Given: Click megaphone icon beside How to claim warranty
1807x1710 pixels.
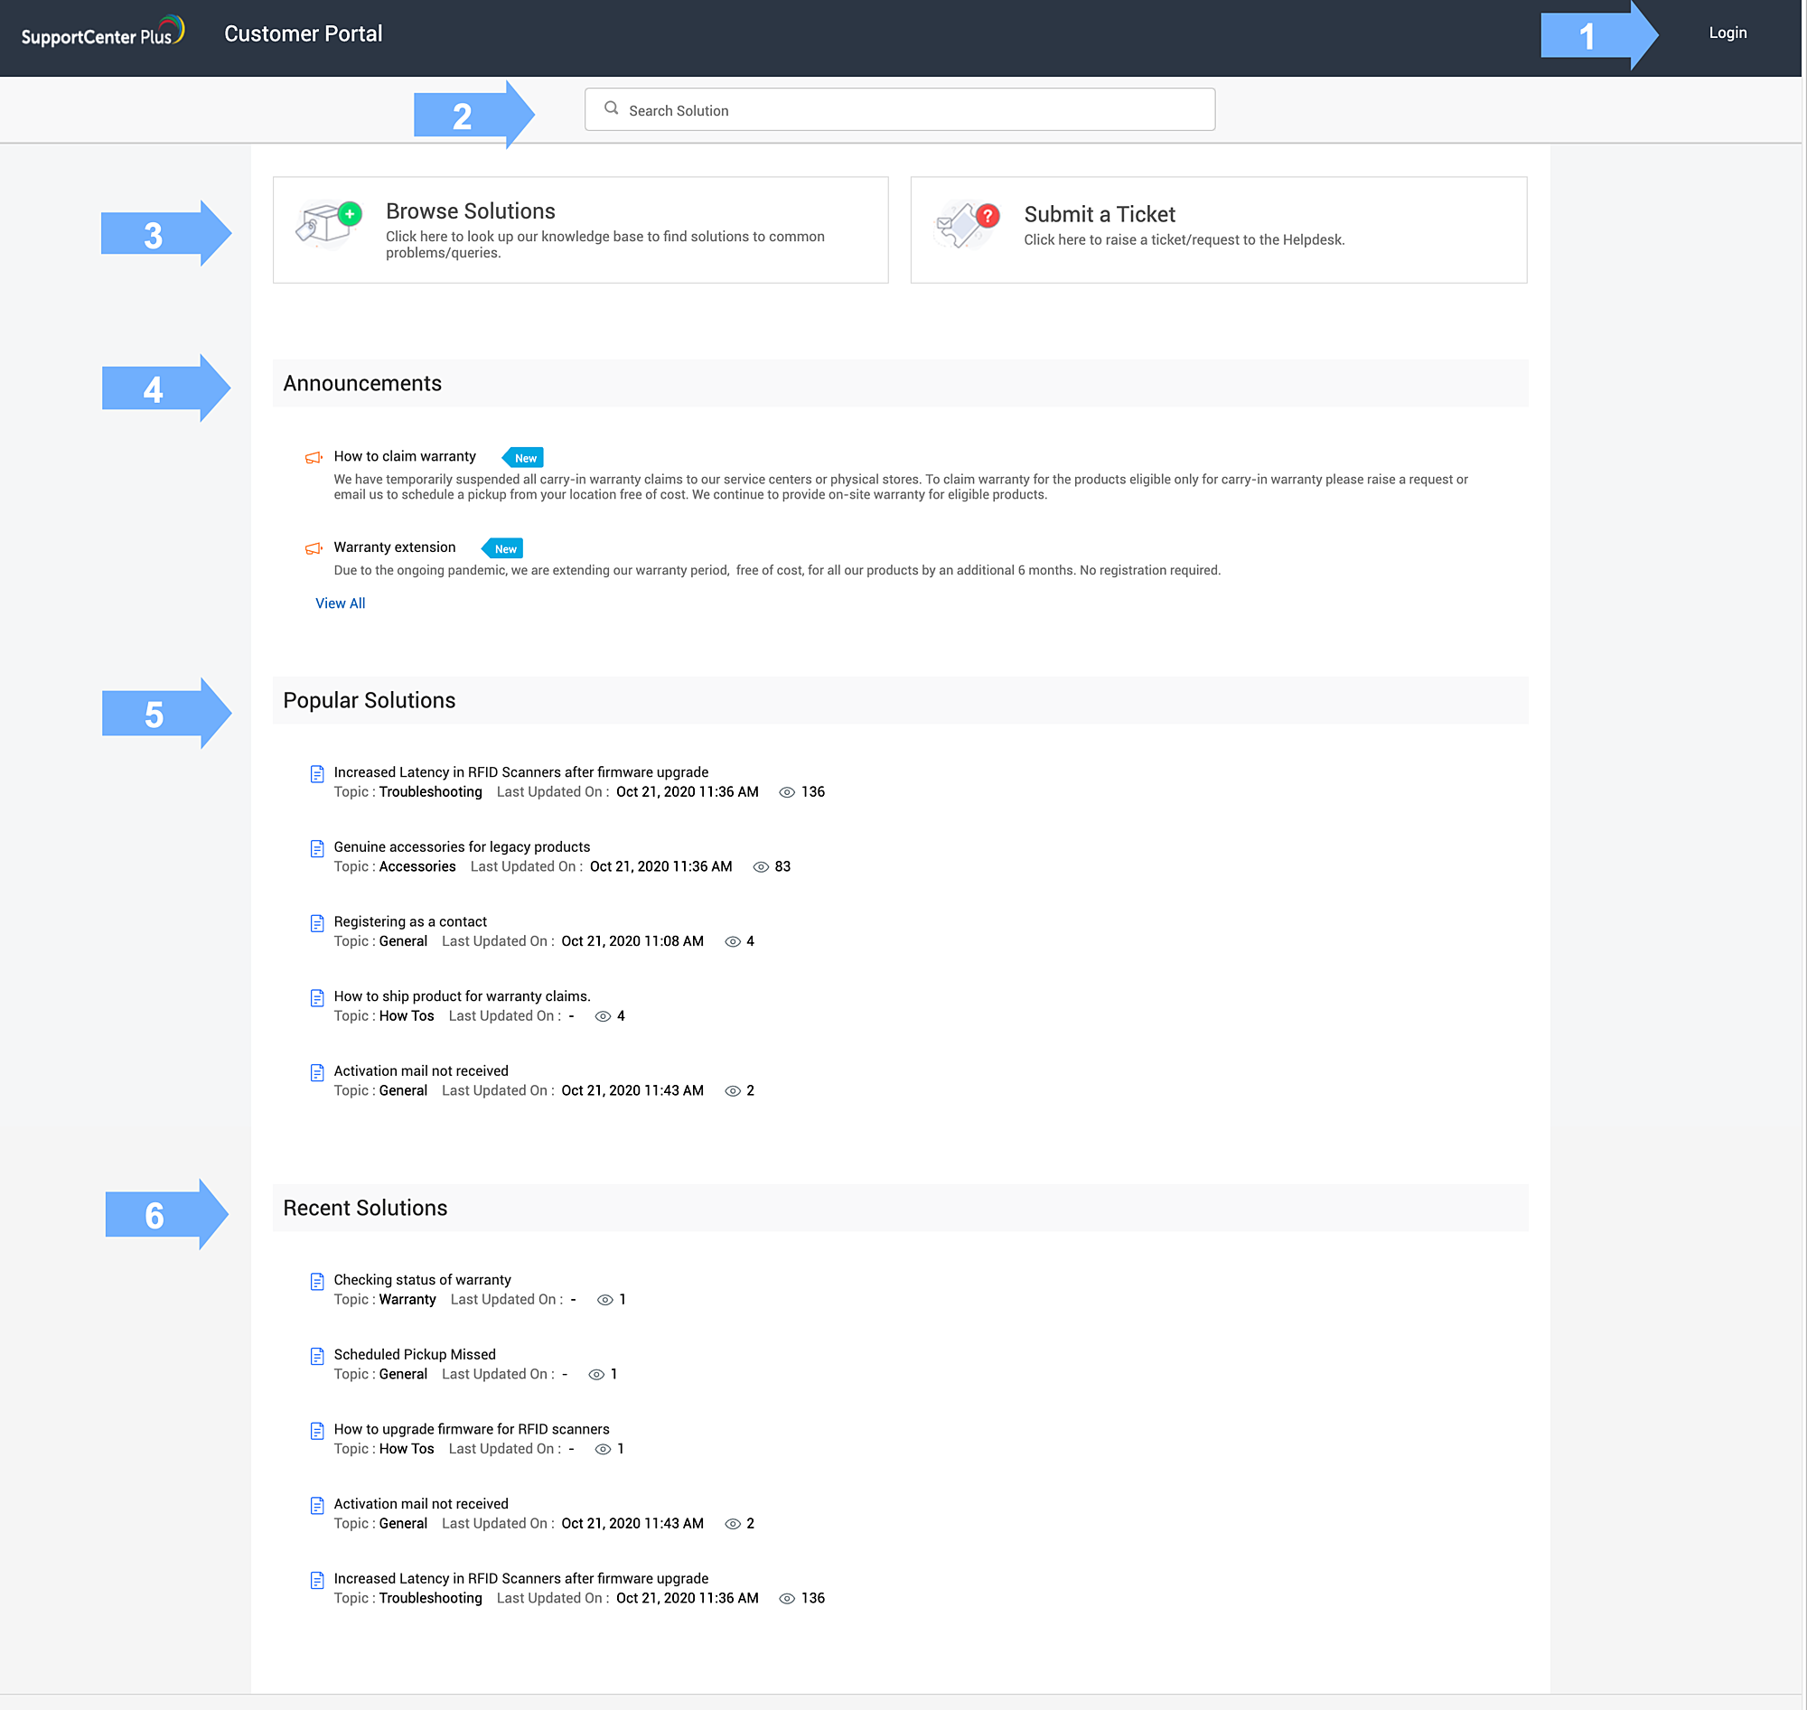Looking at the screenshot, I should point(314,458).
